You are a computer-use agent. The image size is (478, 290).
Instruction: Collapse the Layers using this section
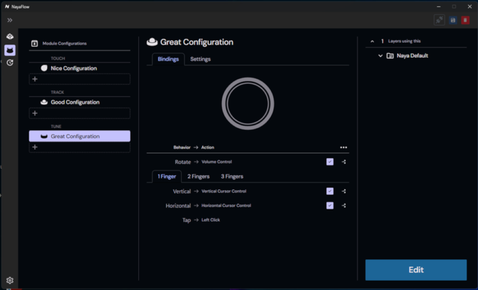[372, 41]
